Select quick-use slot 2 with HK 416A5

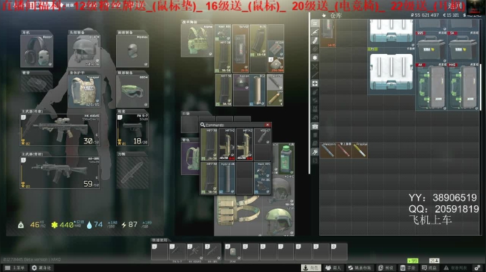(195, 252)
